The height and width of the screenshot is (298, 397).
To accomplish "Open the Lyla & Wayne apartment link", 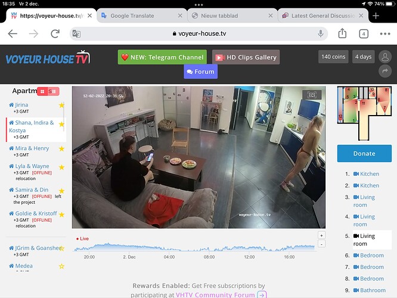I will 29,166.
